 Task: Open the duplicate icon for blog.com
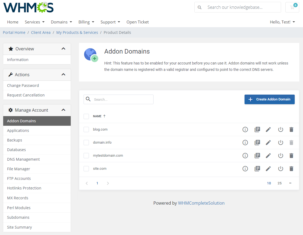point(257,129)
